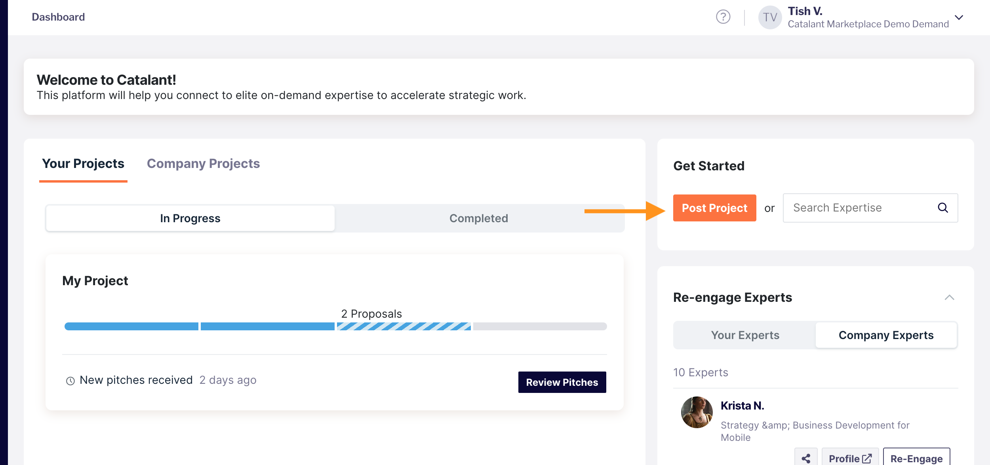Click the Dashboard heading
Viewport: 990px width, 465px height.
click(58, 17)
